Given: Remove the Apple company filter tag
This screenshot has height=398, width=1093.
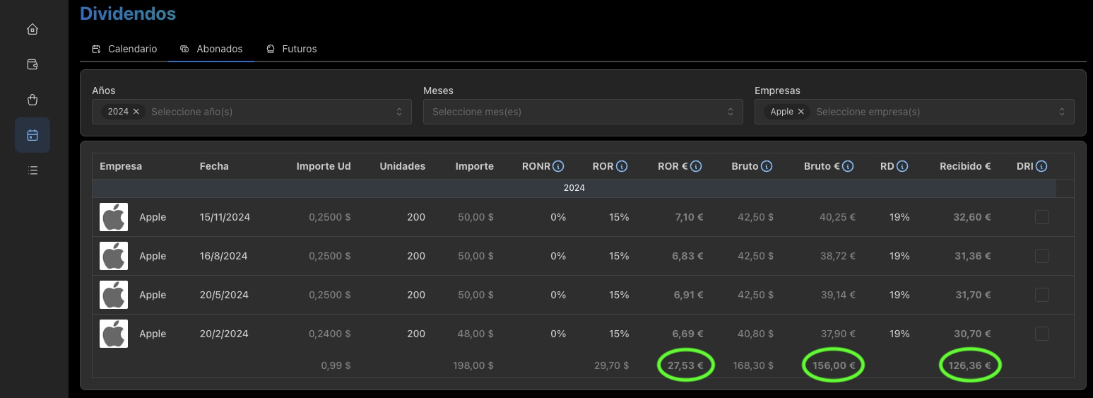Looking at the screenshot, I should pos(800,112).
